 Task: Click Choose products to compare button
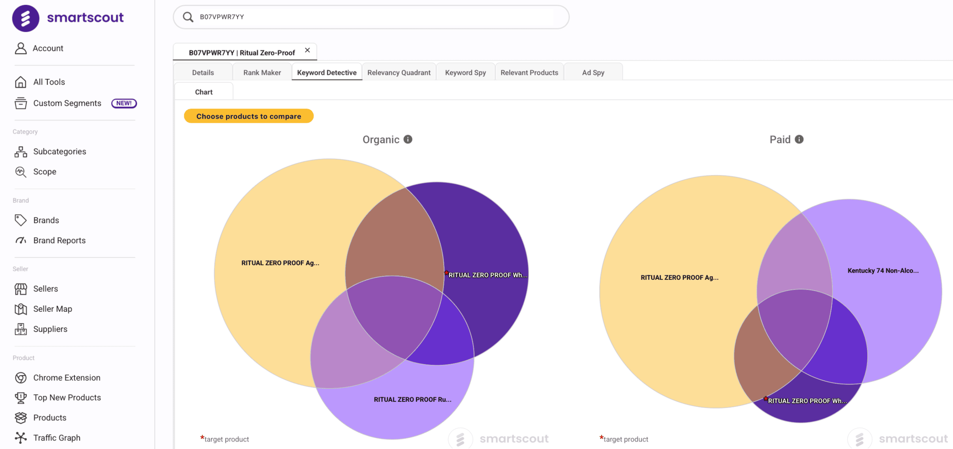point(249,116)
